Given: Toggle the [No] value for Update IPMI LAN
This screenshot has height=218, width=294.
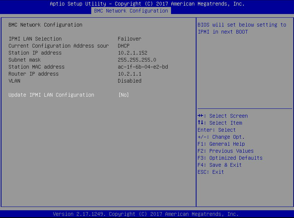Looking at the screenshot, I should 124,95.
